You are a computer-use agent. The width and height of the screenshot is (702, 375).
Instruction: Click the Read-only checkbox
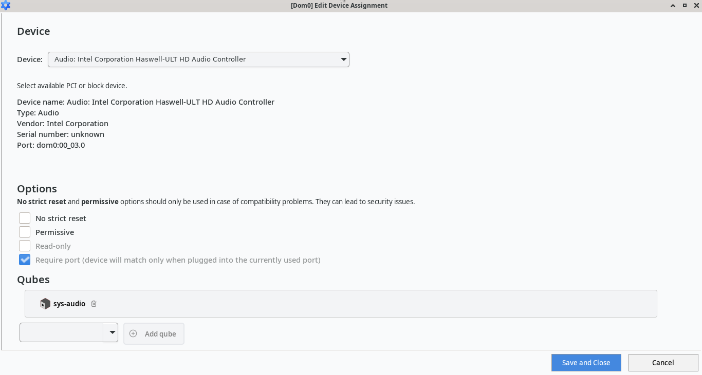(24, 245)
